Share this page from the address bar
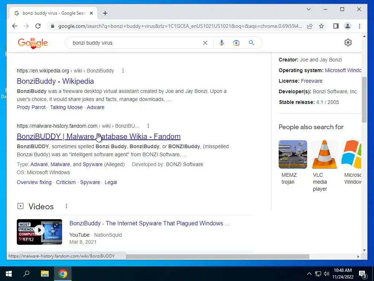Screen dimensions: 374x281 click(x=310, y=26)
